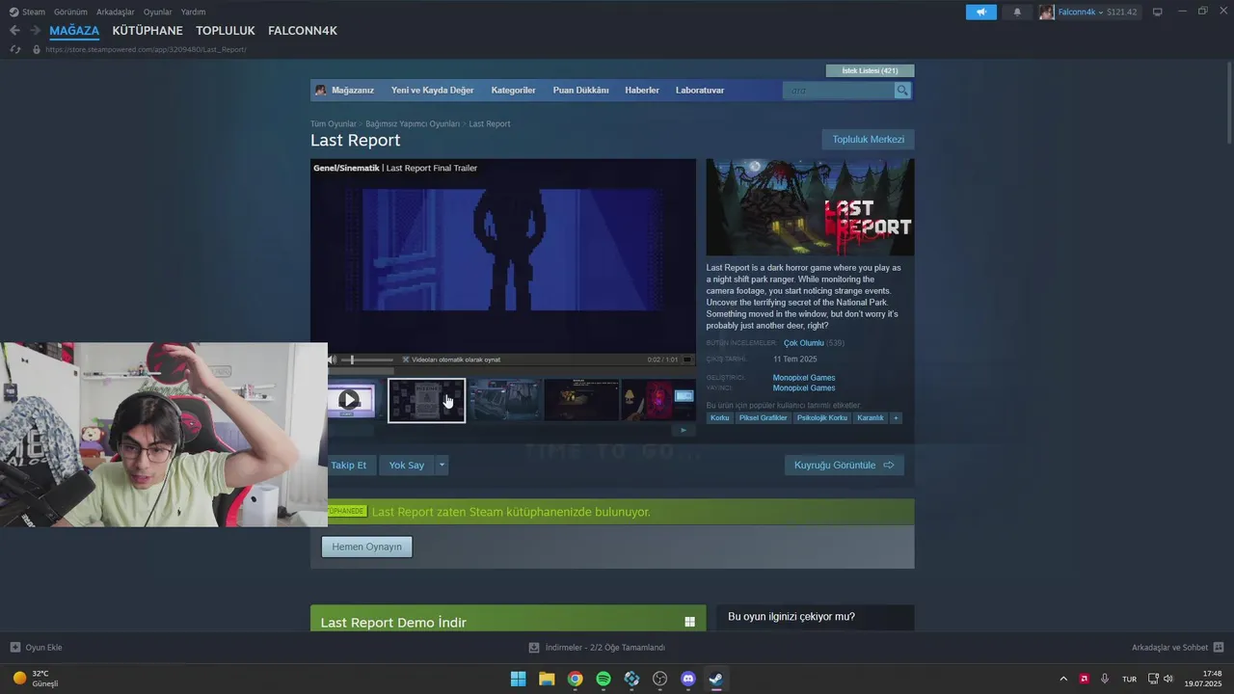The height and width of the screenshot is (694, 1234).
Task: Switch to the TOPLULUK tab
Action: pos(226,31)
